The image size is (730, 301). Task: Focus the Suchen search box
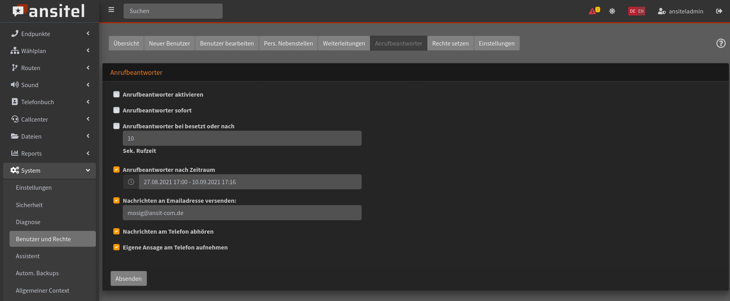tap(173, 11)
